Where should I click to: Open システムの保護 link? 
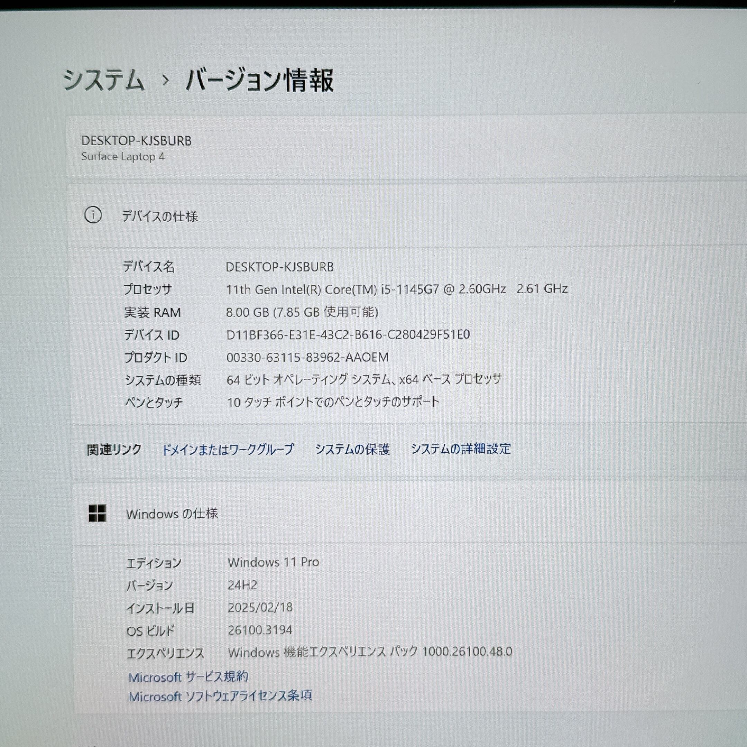pos(352,449)
